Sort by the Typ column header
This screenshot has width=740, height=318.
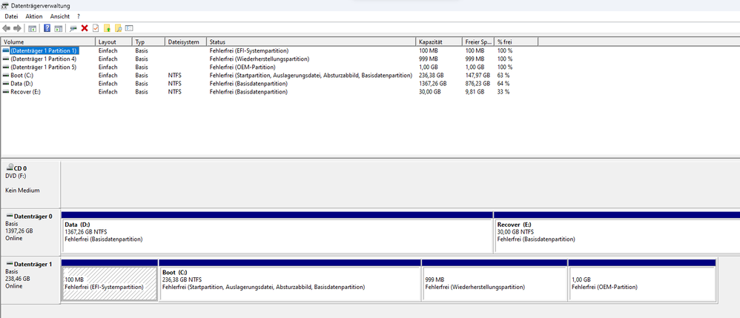tap(148, 42)
